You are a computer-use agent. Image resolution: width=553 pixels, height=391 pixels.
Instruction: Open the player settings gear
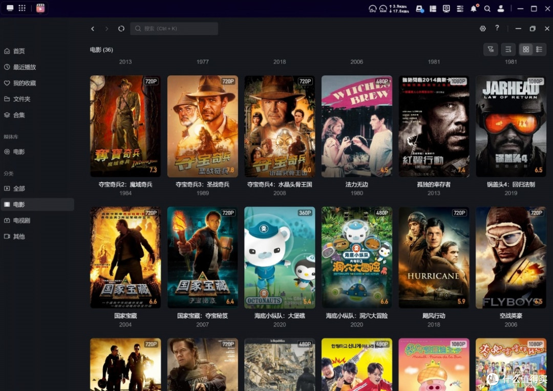tap(483, 29)
